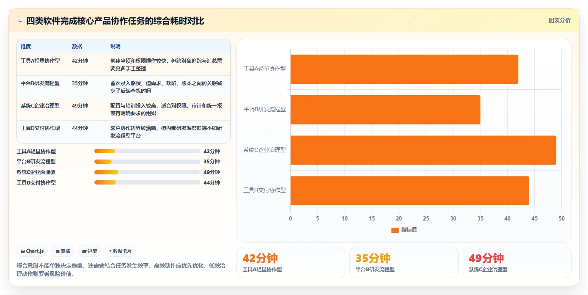Viewport: 588px width, 295px height.
Task: Click the 35分钟 table cell
Action: (x=80, y=83)
